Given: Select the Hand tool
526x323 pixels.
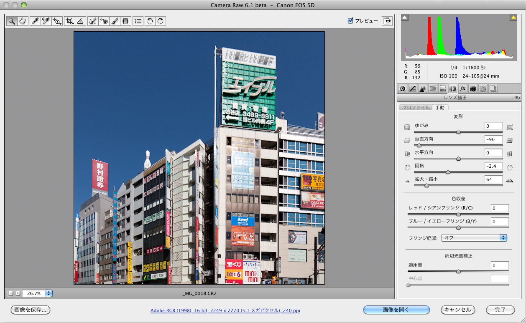Looking at the screenshot, I should point(22,21).
